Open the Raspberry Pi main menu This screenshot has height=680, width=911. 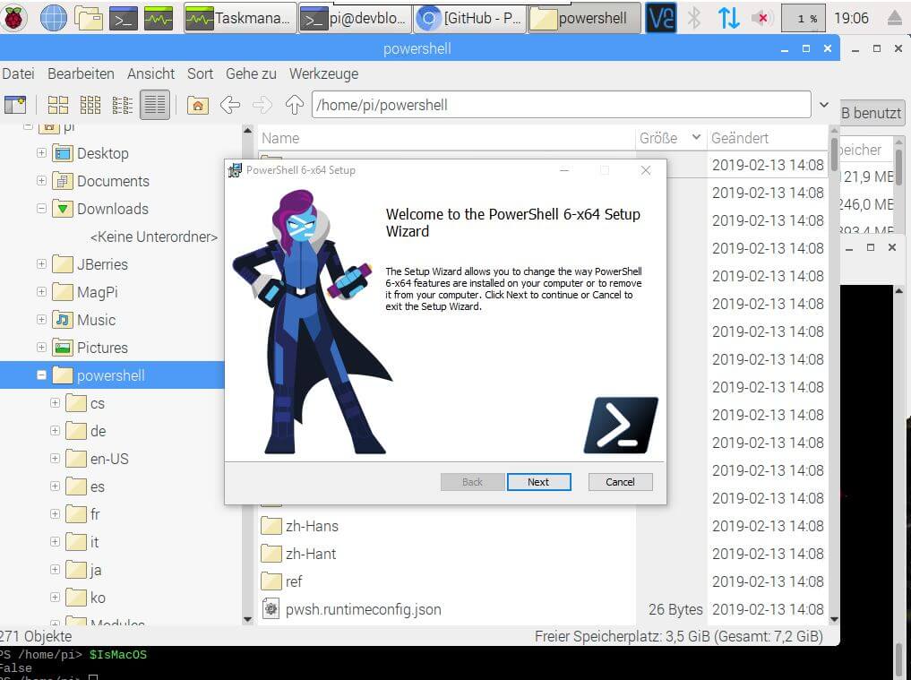tap(14, 17)
